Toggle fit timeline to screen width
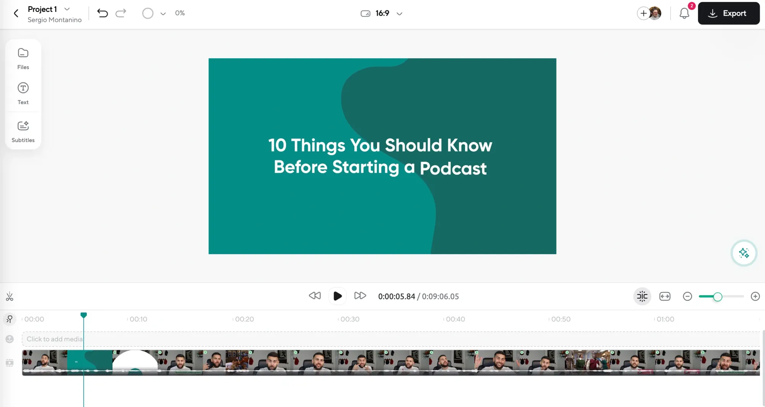765x407 pixels. click(665, 296)
